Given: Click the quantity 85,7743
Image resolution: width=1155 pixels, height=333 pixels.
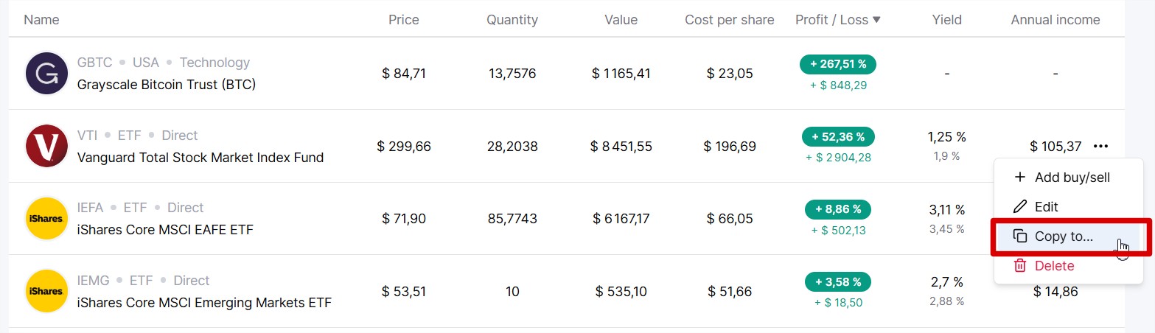Looking at the screenshot, I should (512, 219).
